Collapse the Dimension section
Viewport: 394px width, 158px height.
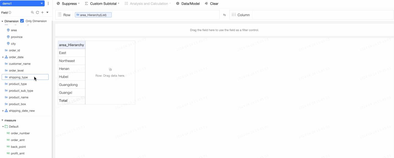click(x=2, y=21)
